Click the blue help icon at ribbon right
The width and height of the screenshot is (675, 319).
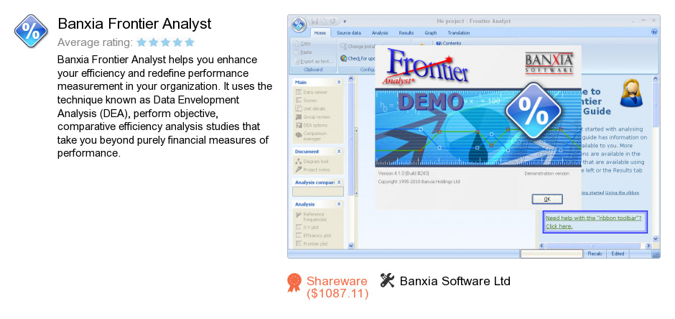point(654,32)
